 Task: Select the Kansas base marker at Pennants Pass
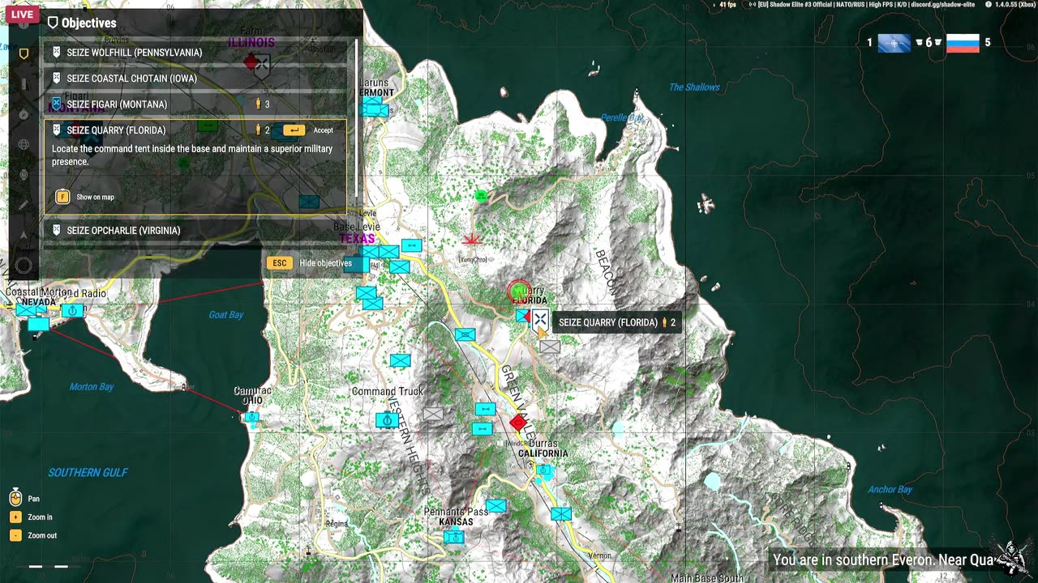[x=454, y=537]
